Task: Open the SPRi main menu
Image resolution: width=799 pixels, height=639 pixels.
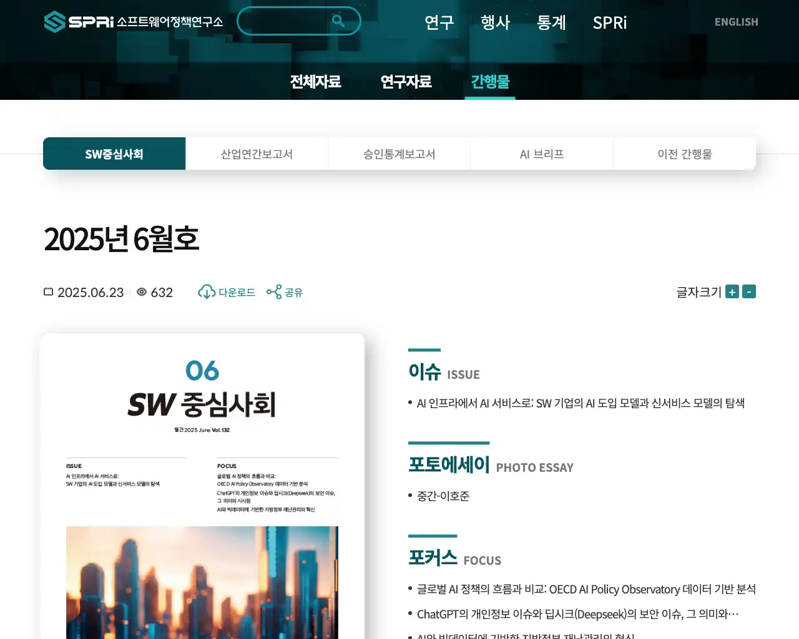Action: pos(610,22)
